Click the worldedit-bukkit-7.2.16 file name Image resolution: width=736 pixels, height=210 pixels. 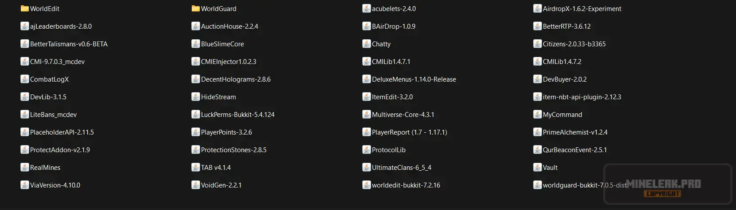coord(406,185)
